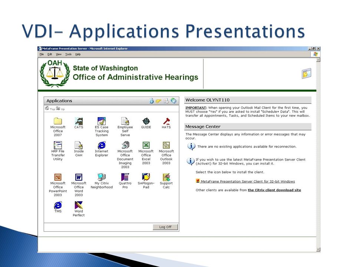Open the Inside OAH icon
Screen dimensions: 356x267
coord(79,145)
